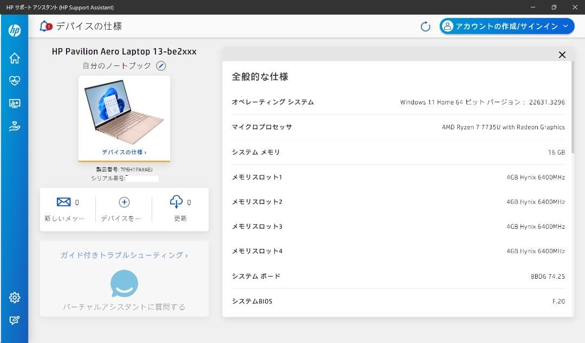Open the settings gear in sidebar

[14, 298]
